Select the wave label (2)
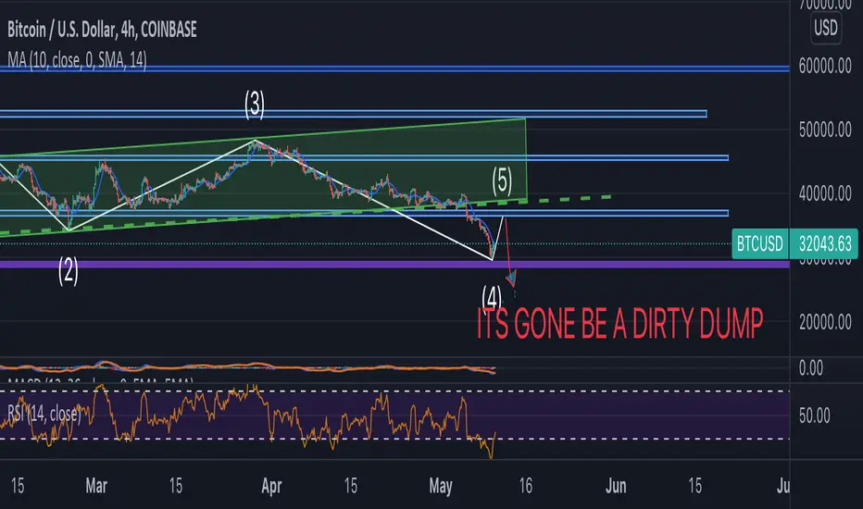The width and height of the screenshot is (863, 509). 69,271
